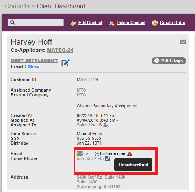Click the Create Order box icon
Screen dimensions: 195x192
155,23
